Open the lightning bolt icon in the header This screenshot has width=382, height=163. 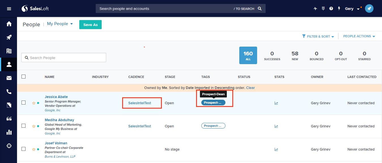click(339, 9)
